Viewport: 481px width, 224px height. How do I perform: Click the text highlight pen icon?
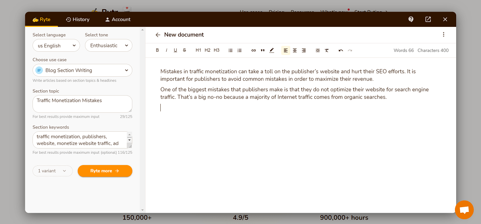pos(272,50)
